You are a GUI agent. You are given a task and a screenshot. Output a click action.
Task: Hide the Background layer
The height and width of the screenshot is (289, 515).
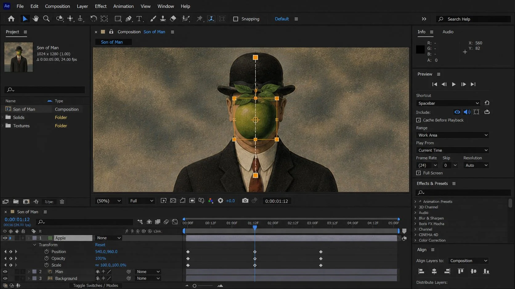click(x=5, y=278)
